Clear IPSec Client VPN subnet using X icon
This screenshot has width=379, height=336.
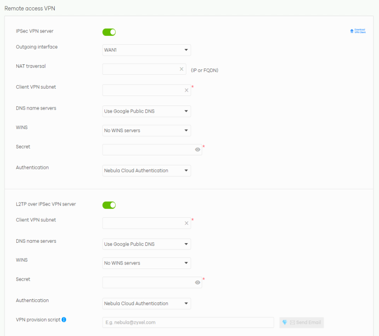(186, 90)
